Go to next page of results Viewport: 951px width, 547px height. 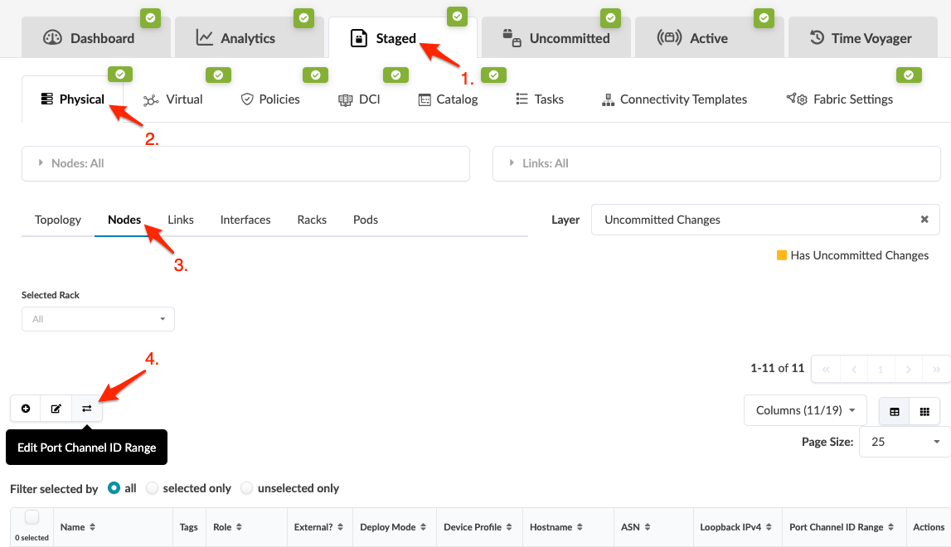[x=908, y=369]
